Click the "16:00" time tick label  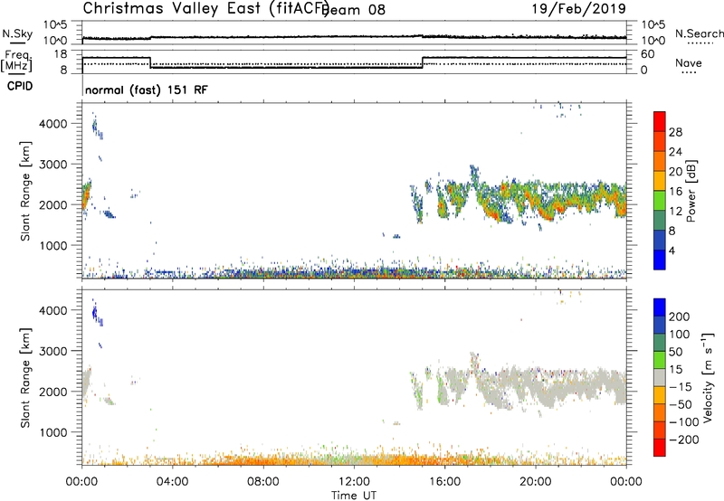click(x=444, y=482)
